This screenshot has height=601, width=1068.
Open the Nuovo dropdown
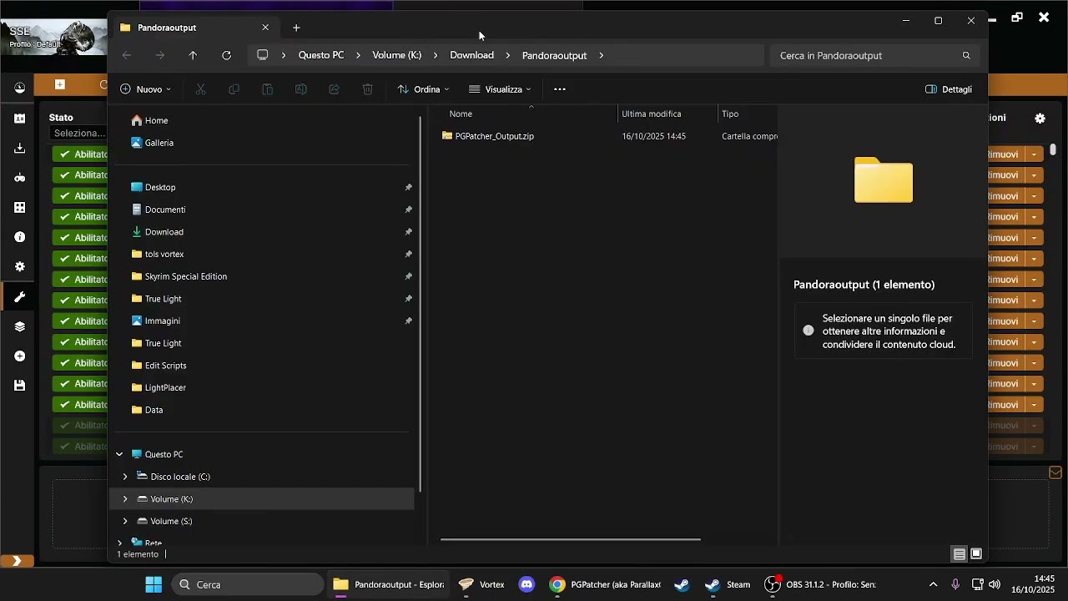point(145,89)
